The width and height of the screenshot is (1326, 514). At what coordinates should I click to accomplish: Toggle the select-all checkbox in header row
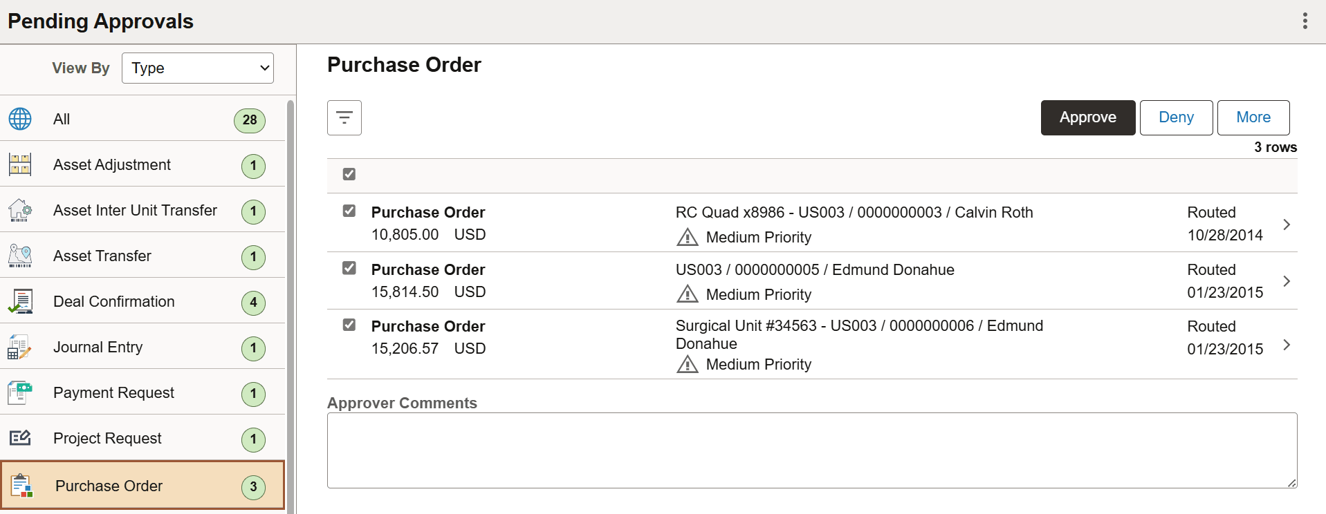pos(349,174)
